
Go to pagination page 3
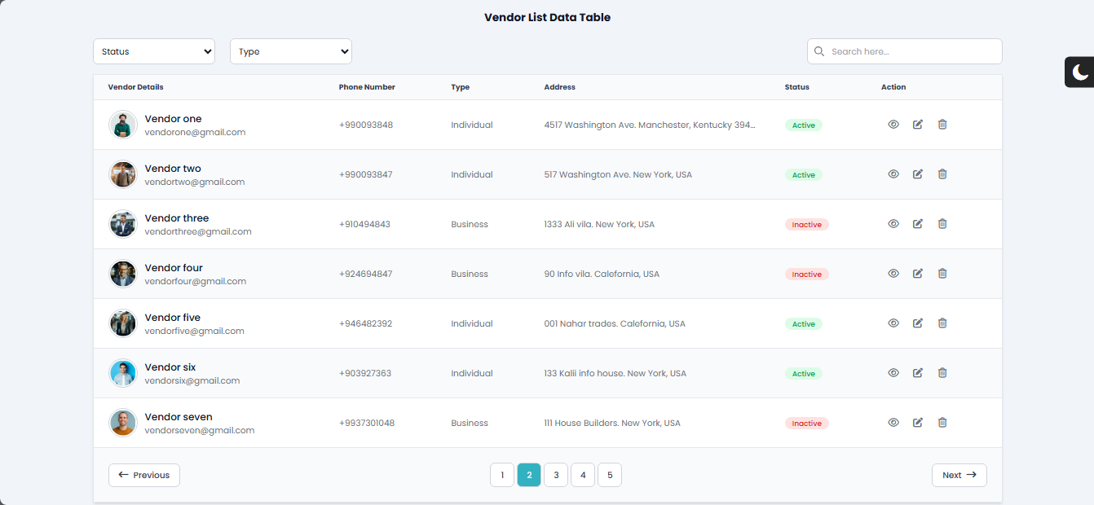click(x=556, y=475)
